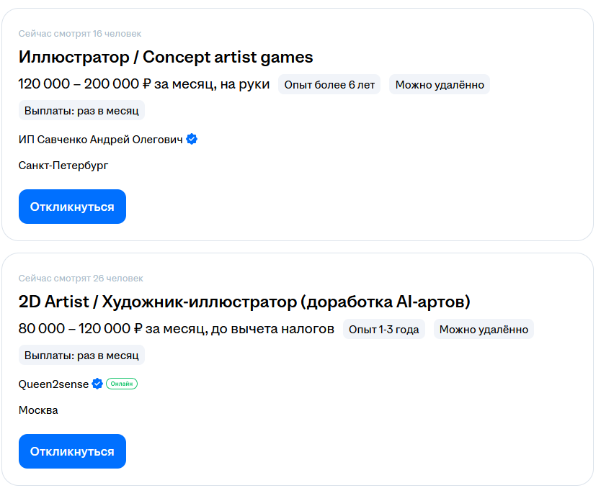This screenshot has width=601, height=488.
Task: Click the verified checkmark beside Queen2sense
Action: [x=97, y=384]
